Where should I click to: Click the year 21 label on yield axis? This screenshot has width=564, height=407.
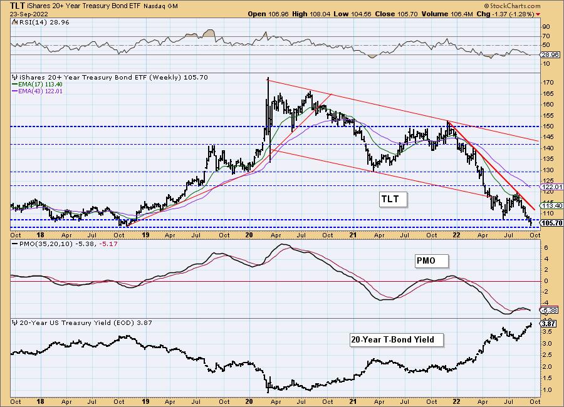click(353, 401)
